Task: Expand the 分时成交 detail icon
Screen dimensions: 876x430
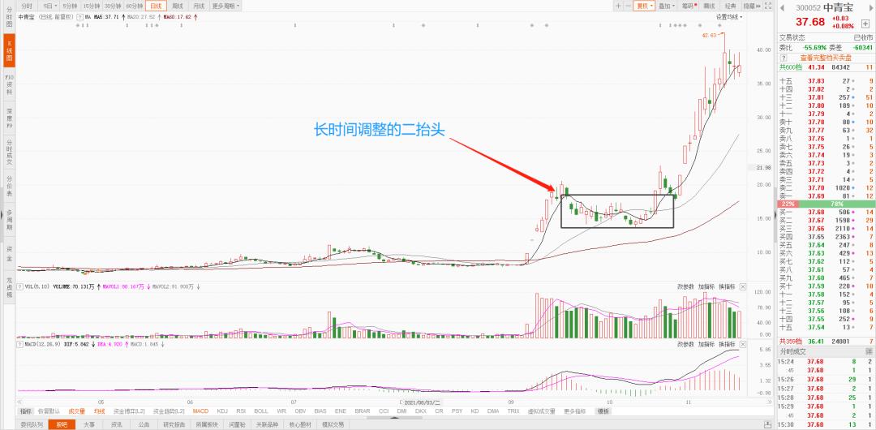Action: (x=869, y=351)
